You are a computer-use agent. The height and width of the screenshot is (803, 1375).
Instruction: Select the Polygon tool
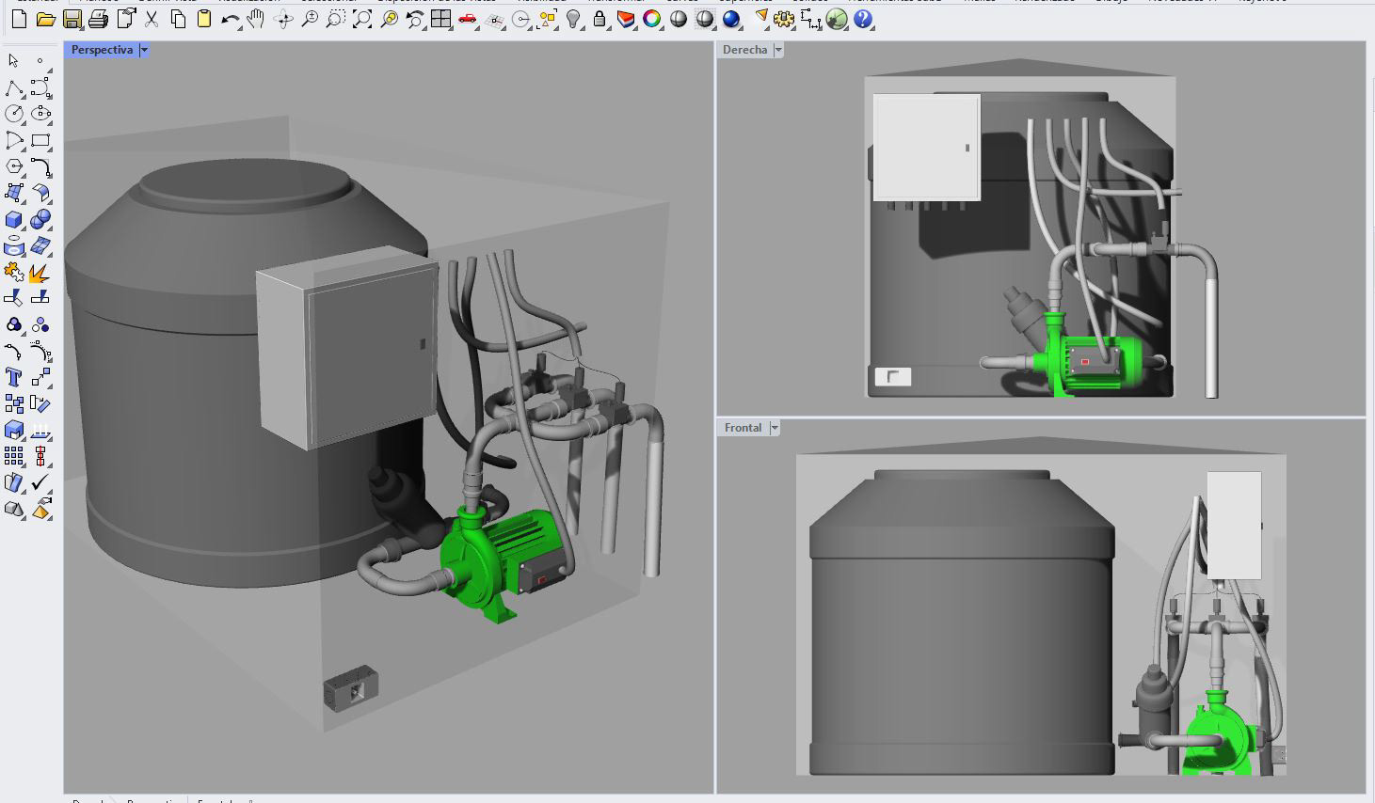click(x=13, y=166)
